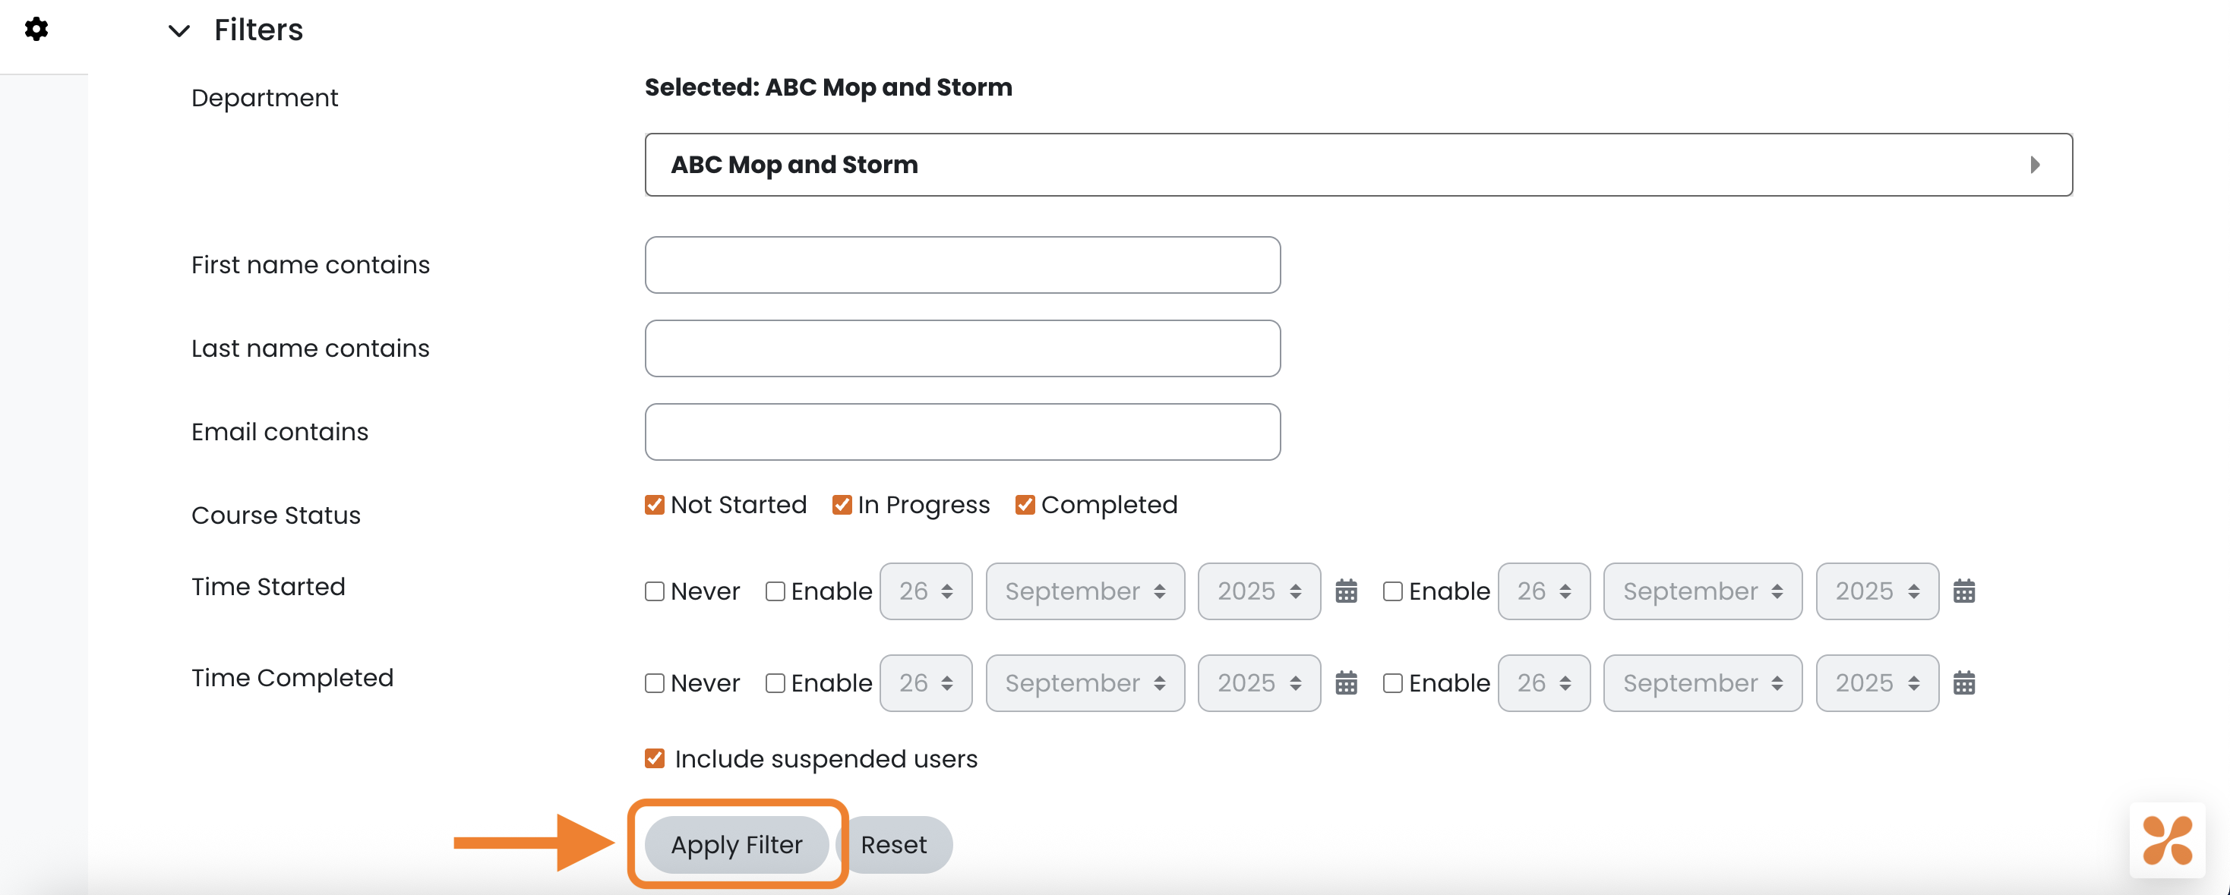This screenshot has width=2230, height=895.
Task: Collapse the Filters section chevron
Action: click(x=179, y=31)
